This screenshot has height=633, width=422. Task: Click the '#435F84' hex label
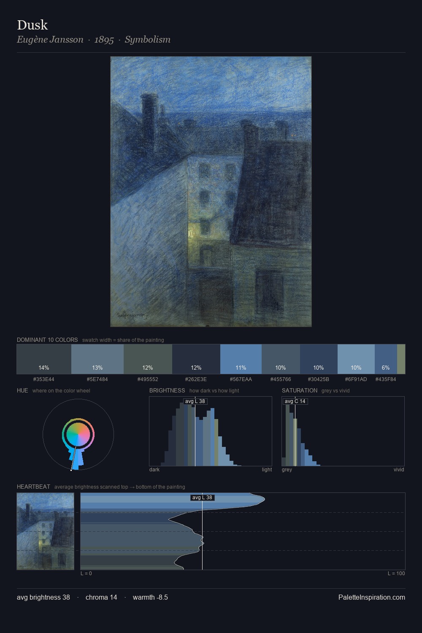[x=386, y=379]
